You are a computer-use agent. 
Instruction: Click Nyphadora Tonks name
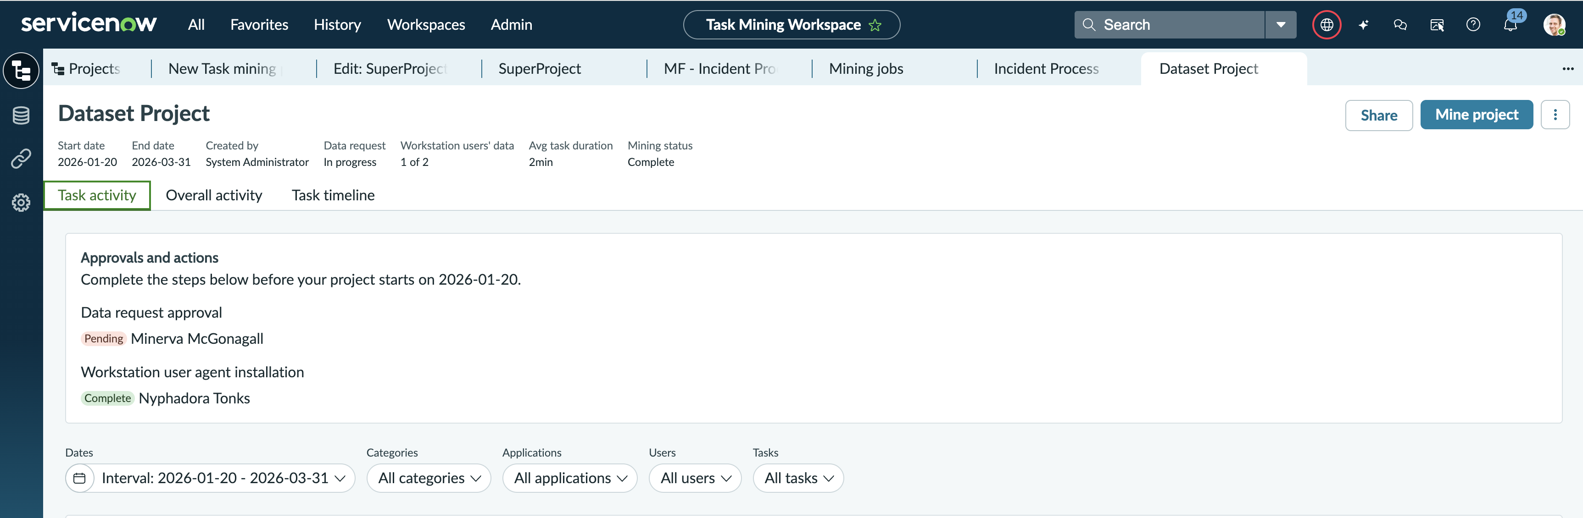[194, 398]
